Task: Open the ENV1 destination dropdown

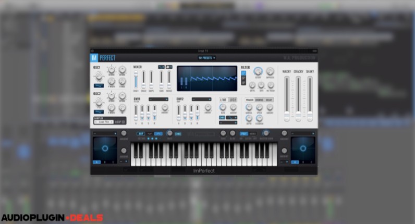Action: (x=158, y=99)
